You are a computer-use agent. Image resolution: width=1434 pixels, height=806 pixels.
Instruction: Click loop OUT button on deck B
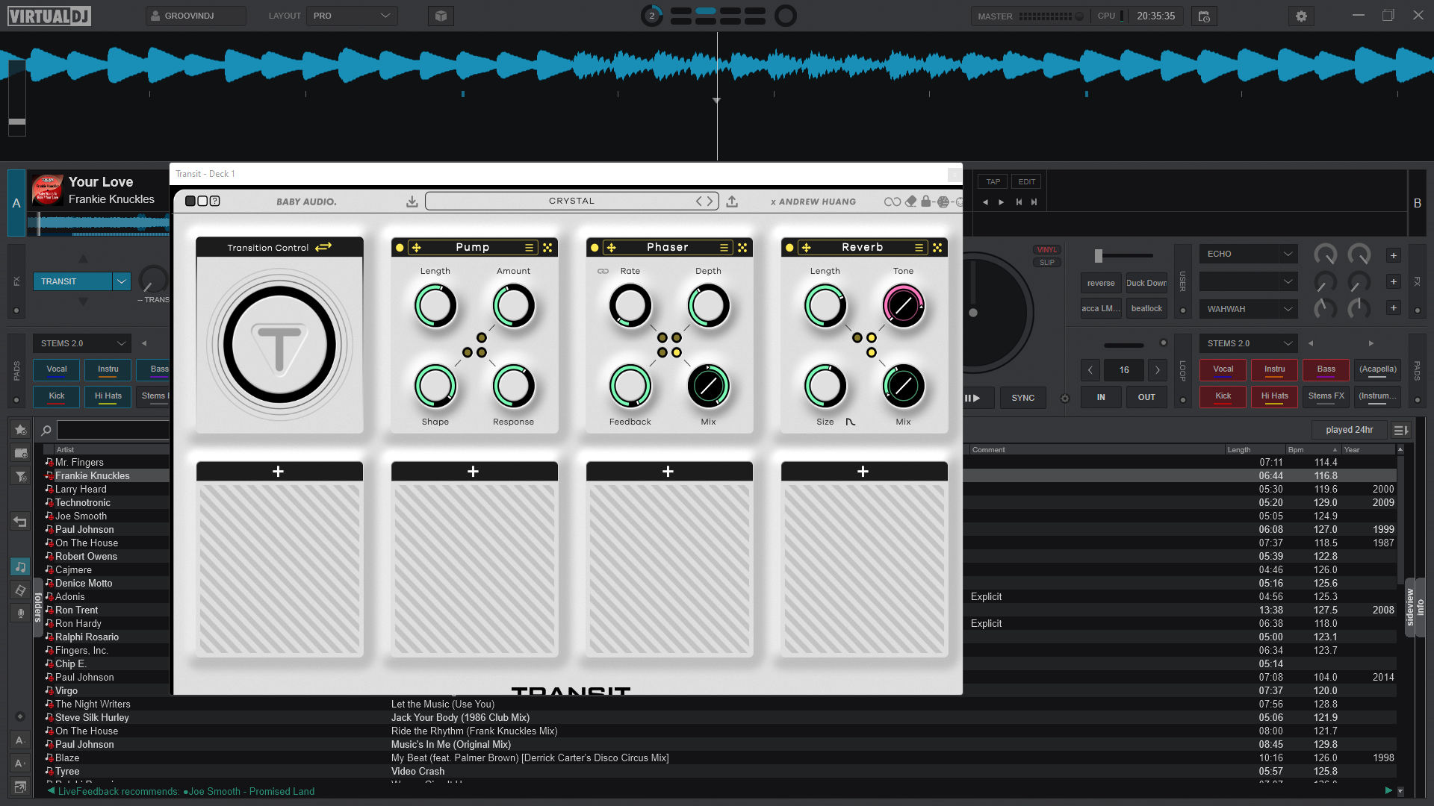click(x=1146, y=398)
